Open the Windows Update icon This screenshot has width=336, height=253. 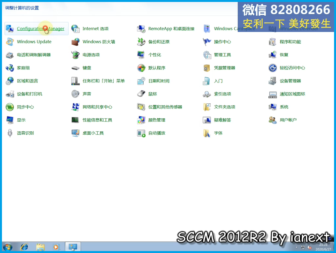10,41
